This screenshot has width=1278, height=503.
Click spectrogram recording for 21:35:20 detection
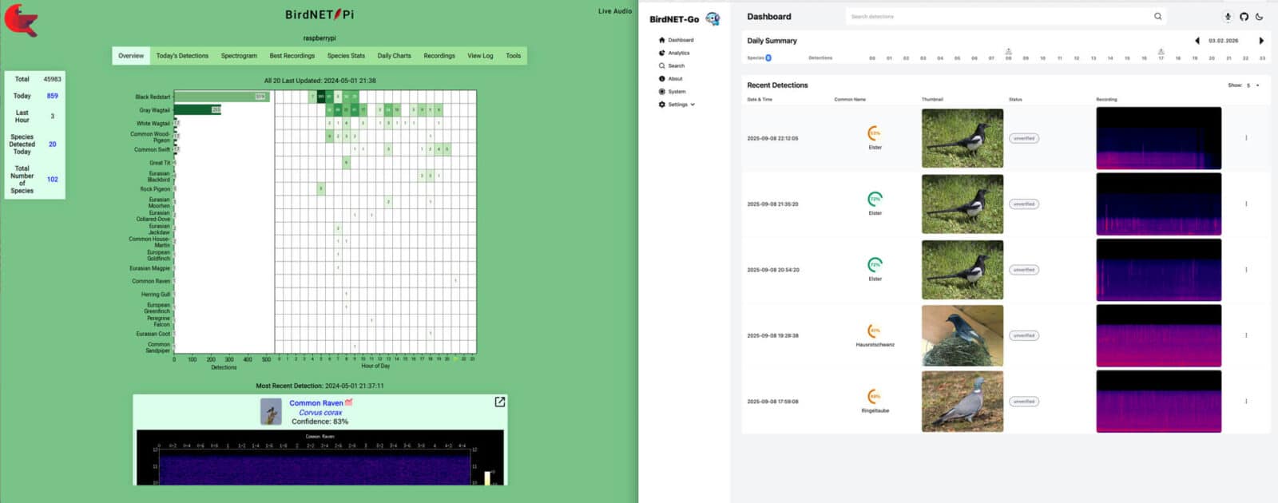pyautogui.click(x=1159, y=204)
